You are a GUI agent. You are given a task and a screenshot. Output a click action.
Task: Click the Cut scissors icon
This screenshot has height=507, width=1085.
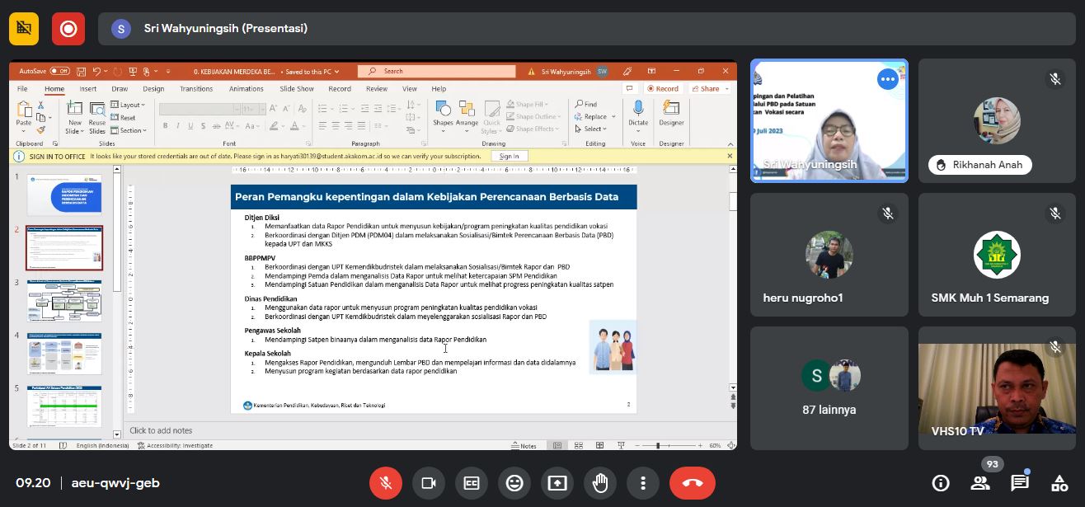click(x=40, y=106)
